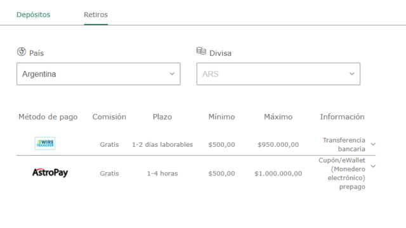Click the Comisión column header
Screen dimensions: 406x228
click(109, 117)
